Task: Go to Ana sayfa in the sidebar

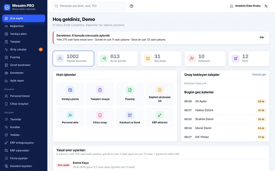Action: point(24,18)
